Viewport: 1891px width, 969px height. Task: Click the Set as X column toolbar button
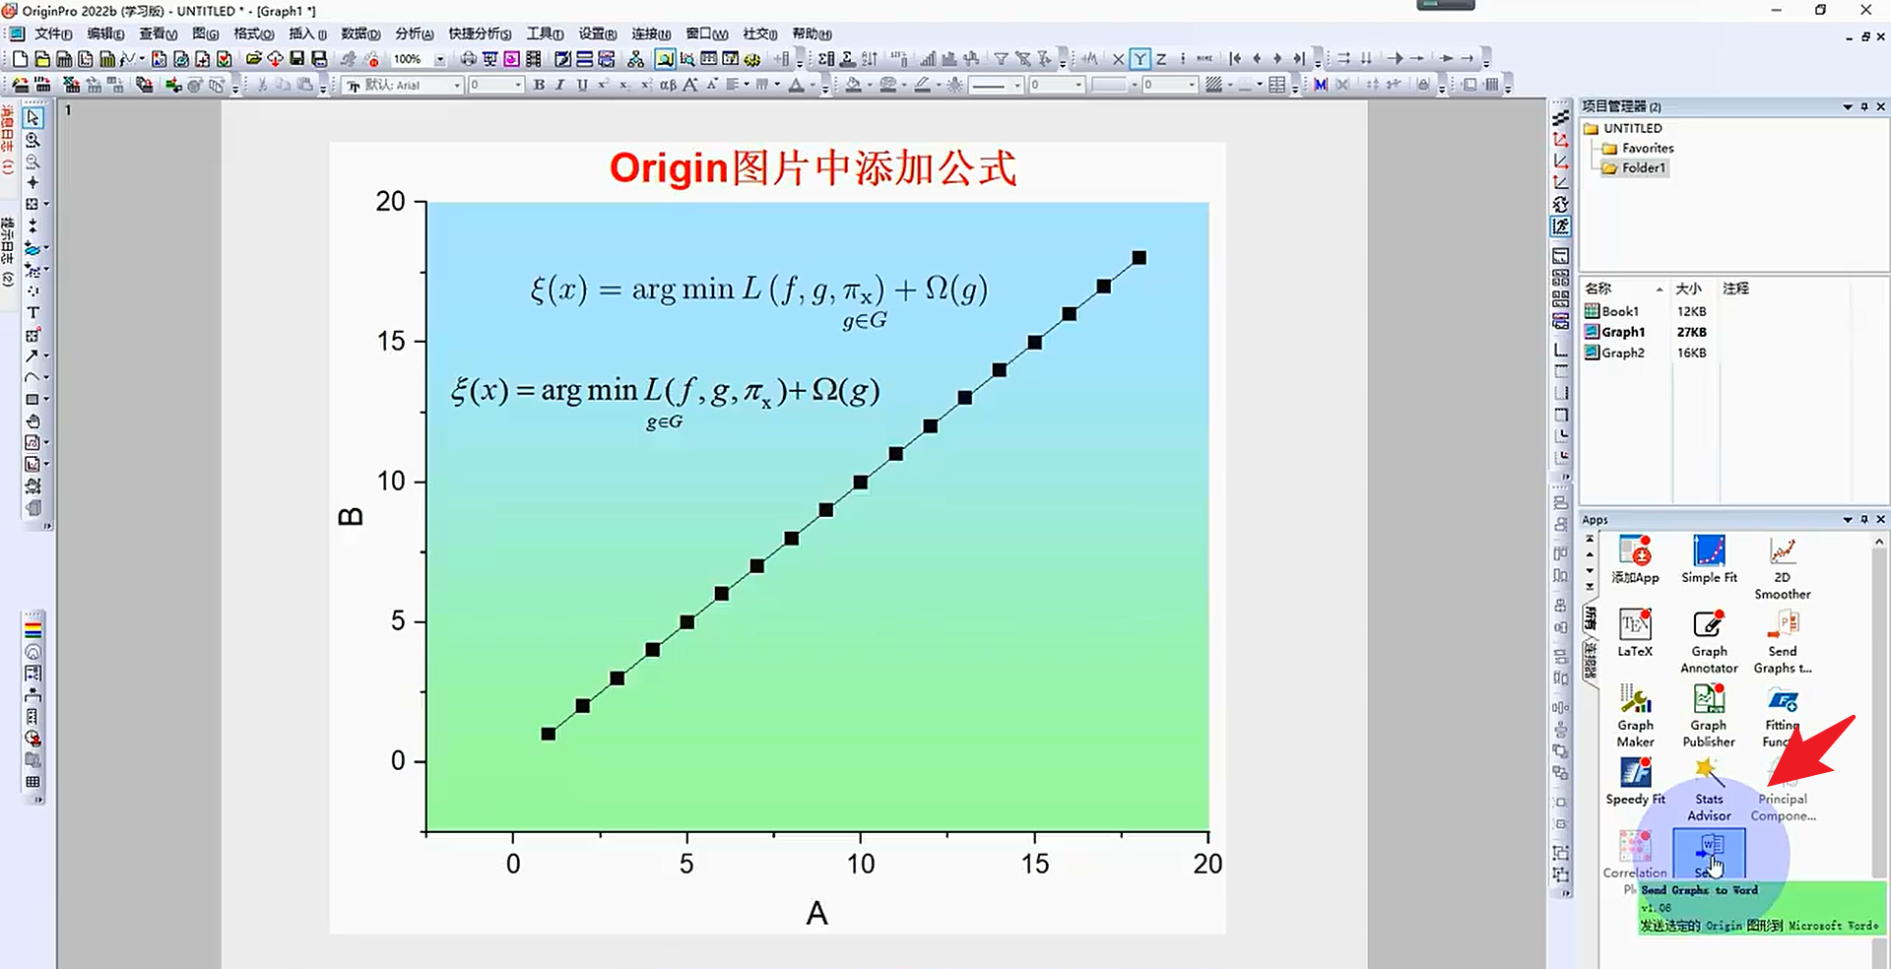[1118, 59]
